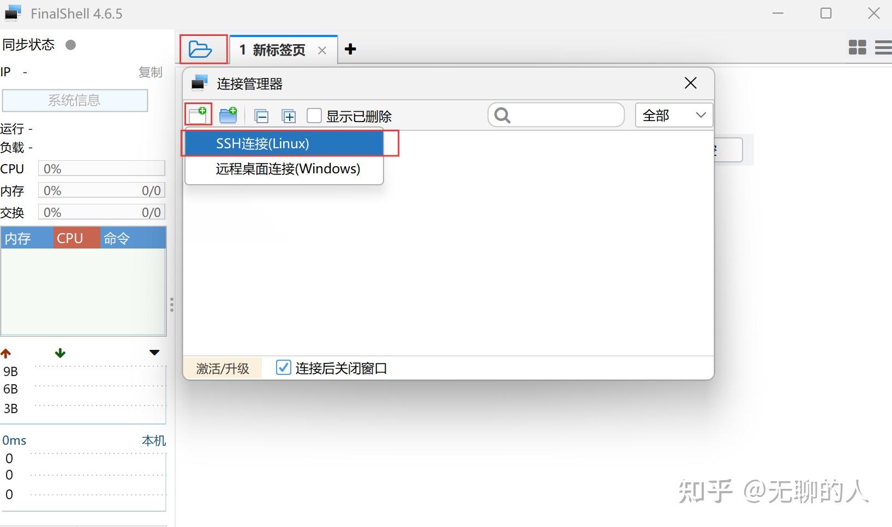Click the new folder icon
The image size is (892, 527).
point(228,115)
